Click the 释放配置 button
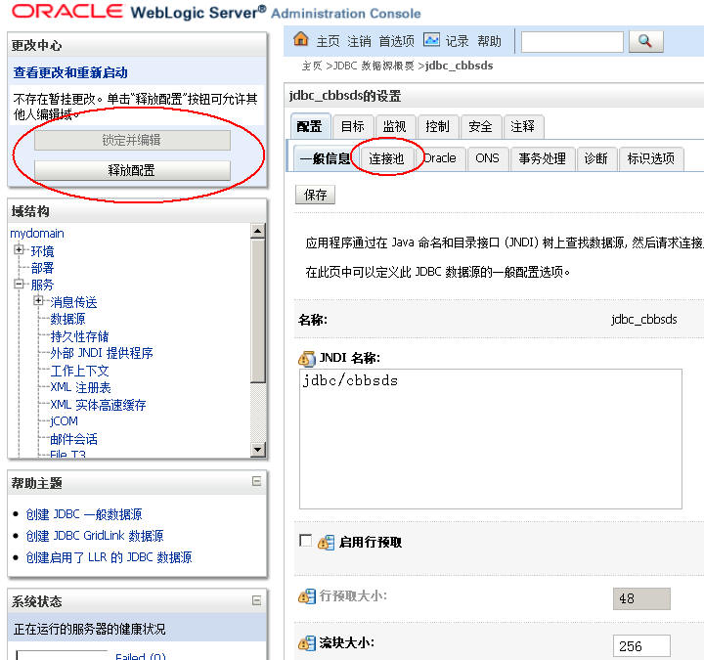Image resolution: width=704 pixels, height=660 pixels. click(132, 170)
